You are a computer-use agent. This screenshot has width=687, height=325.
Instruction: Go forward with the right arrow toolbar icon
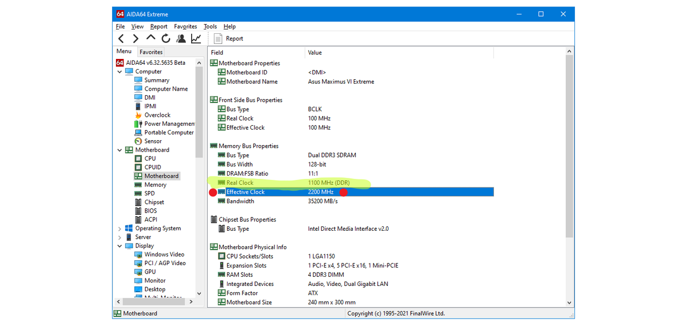point(136,39)
